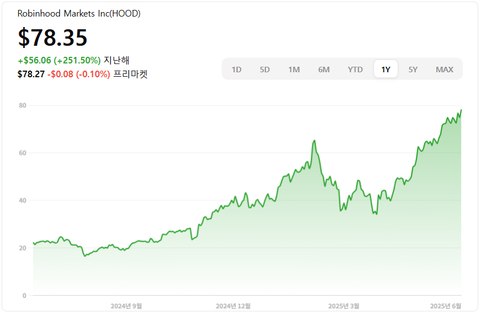Click the 0 y-axis value
Viewport: 481px width, 315px height.
(24, 296)
